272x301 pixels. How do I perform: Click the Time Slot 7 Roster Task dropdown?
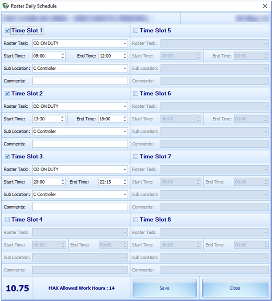tap(214, 170)
